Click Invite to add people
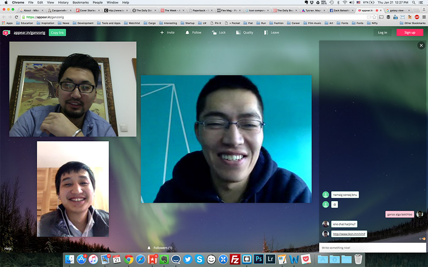 click(x=167, y=32)
